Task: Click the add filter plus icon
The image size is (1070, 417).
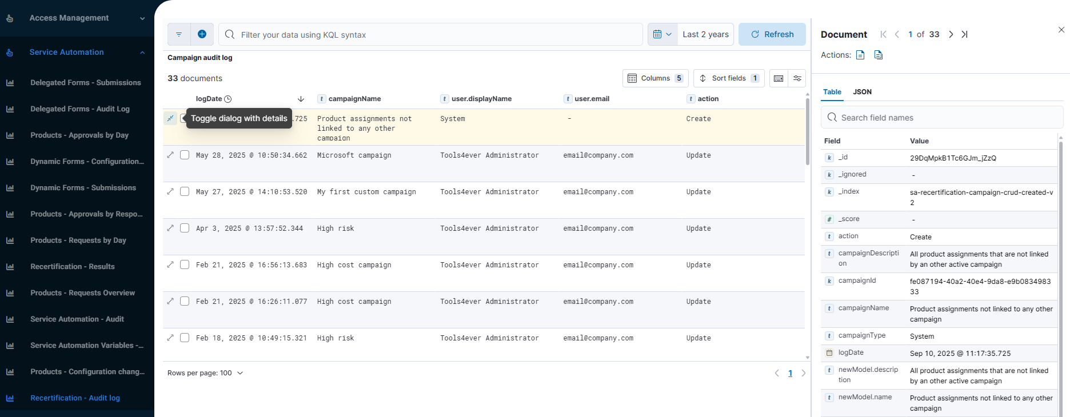Action: click(202, 34)
